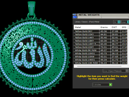The height and width of the screenshot is (97, 129).
Task: Click the green arrow on Calculate
Action: click(110, 85)
